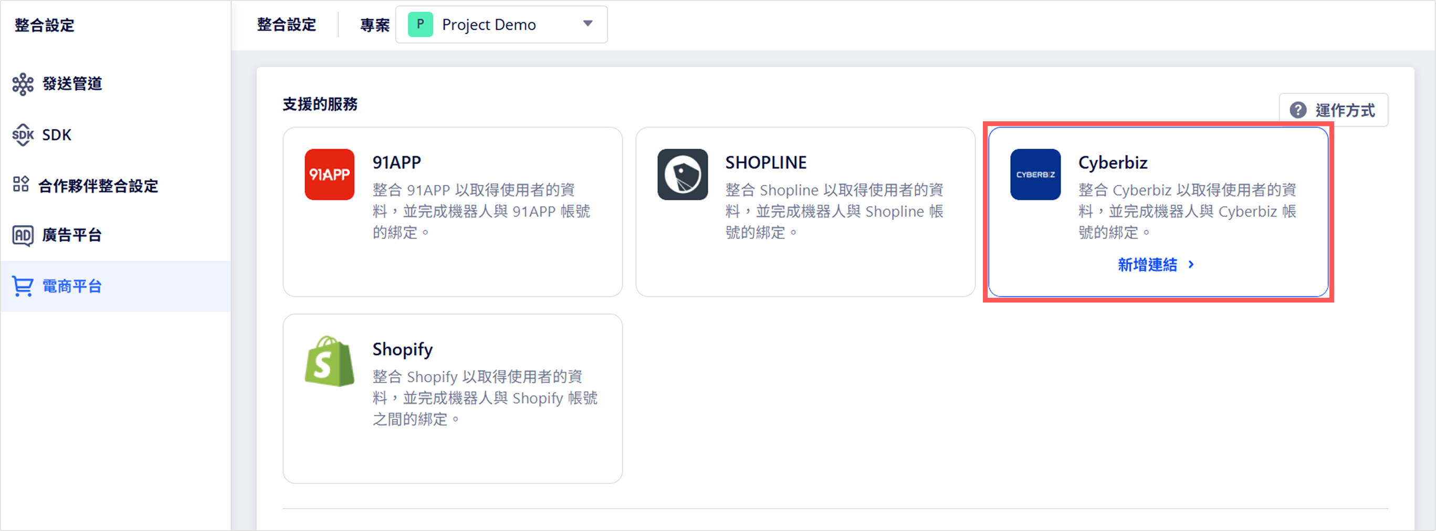Click the dropdown arrow beside Project Demo
This screenshot has width=1436, height=531.
point(588,24)
